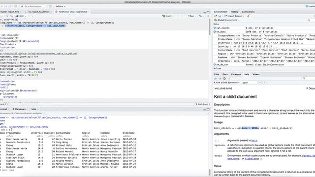Click the workspace panes layout icon in main toolbar
This screenshot has width=315, height=177.
coord(51,6)
